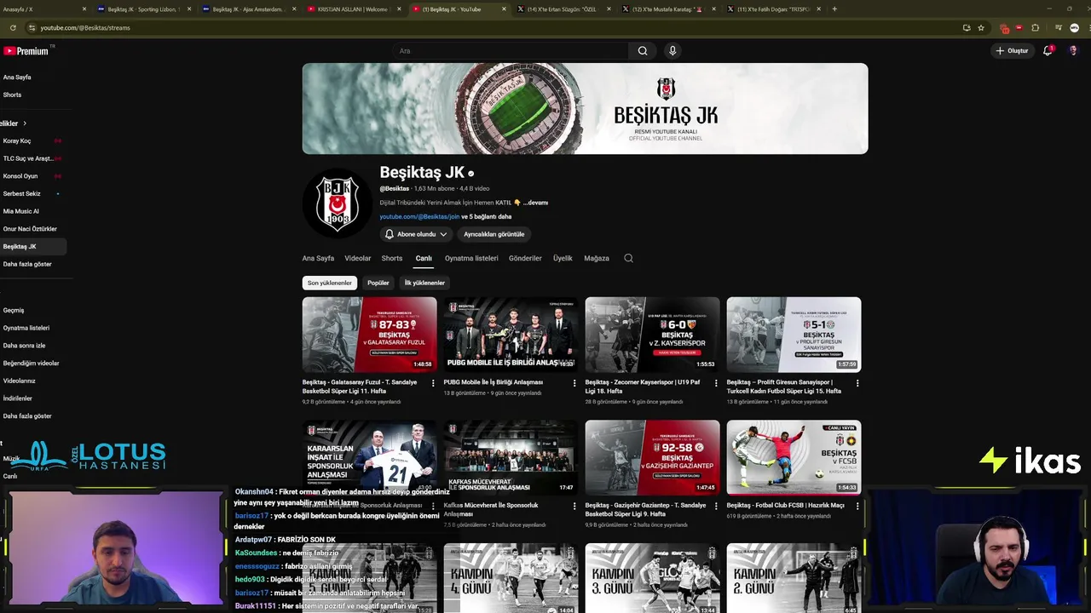Viewport: 1091px width, 613px height.
Task: Open the notifications bell
Action: [1048, 51]
